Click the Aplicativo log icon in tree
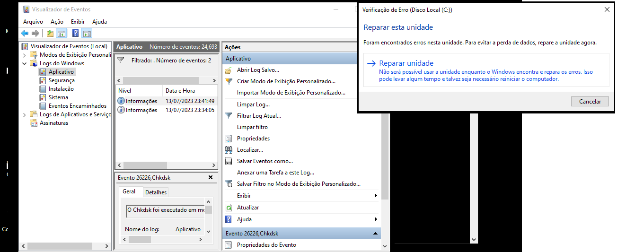 [x=43, y=72]
